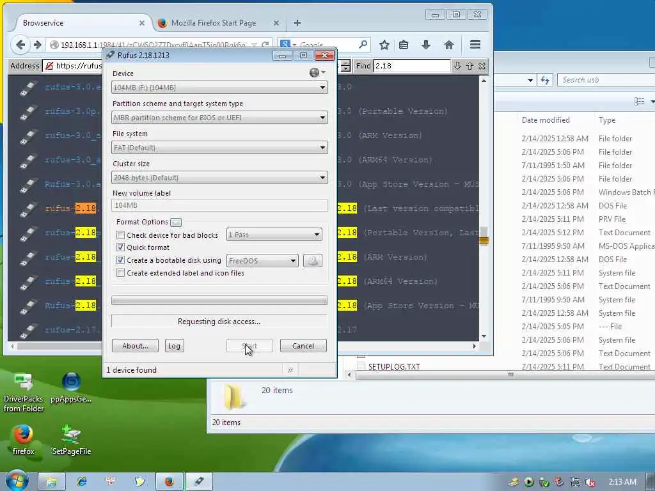Open the Firefox hamburger menu
Screen dimensions: 655x491
475,45
